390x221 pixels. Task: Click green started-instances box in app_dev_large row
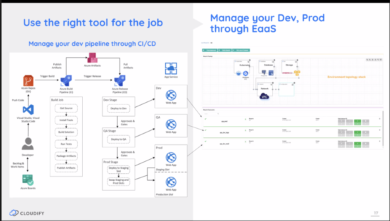click(357, 134)
